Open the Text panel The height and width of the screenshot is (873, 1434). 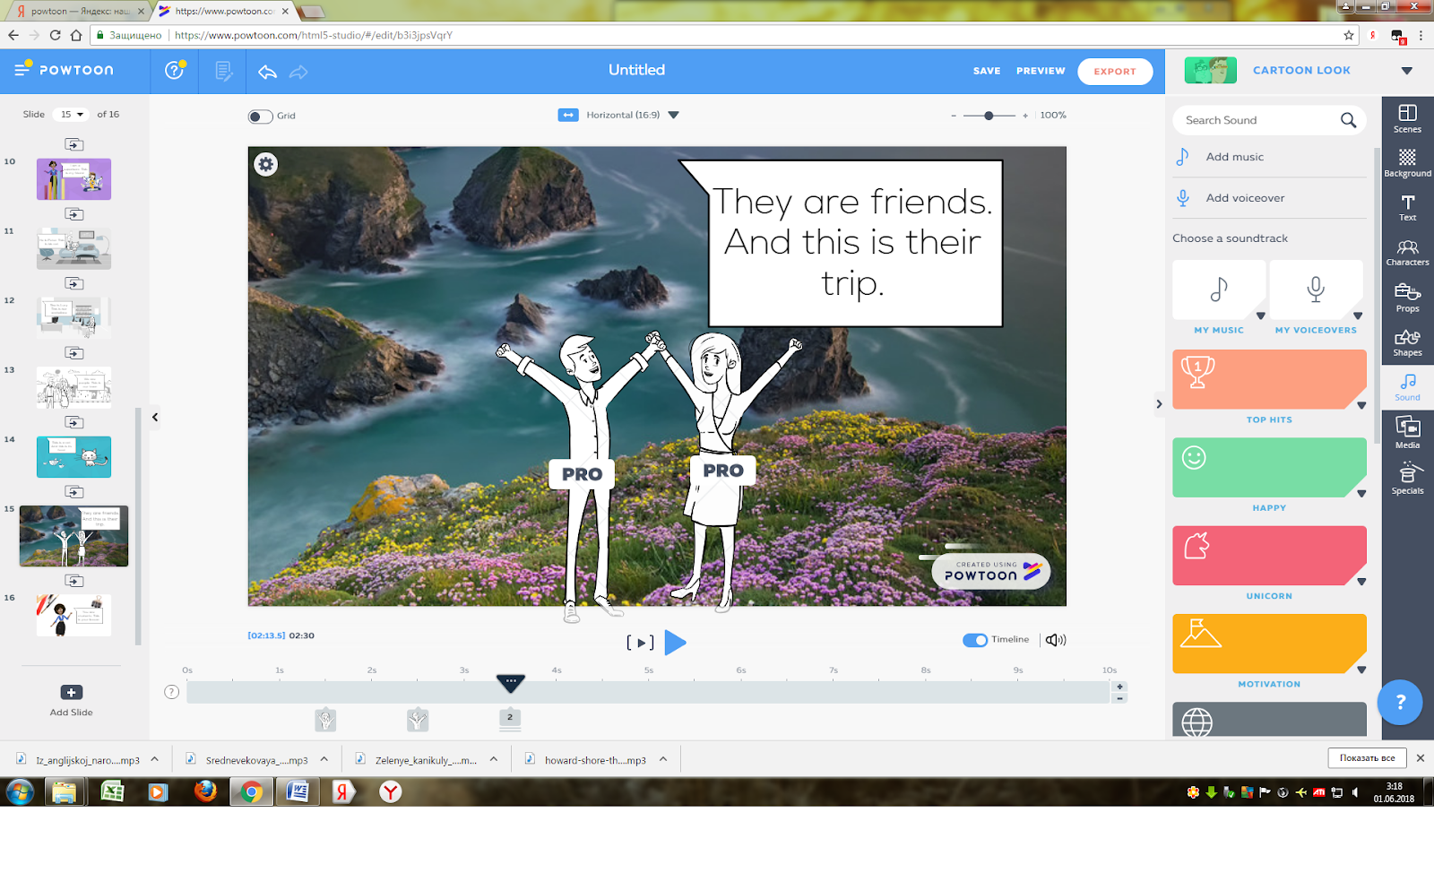[1407, 208]
